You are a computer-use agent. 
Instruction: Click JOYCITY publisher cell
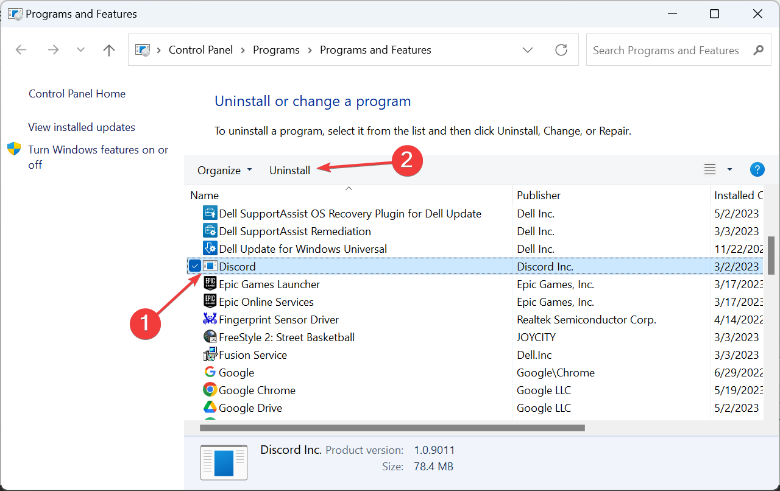tap(536, 337)
